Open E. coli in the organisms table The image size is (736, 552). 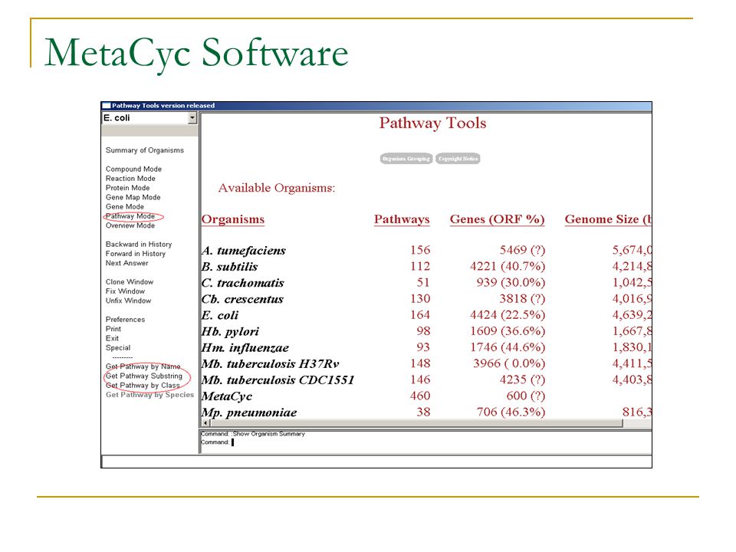pos(220,315)
